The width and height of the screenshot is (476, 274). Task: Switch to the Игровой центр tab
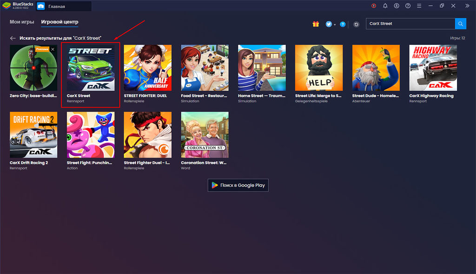[x=59, y=22]
